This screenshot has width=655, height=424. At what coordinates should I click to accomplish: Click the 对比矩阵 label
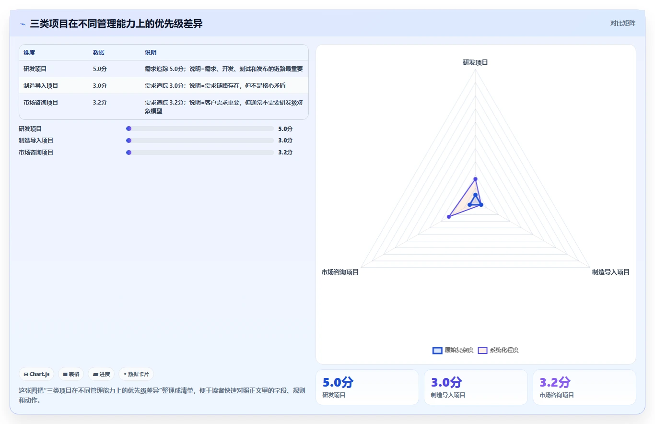click(622, 23)
